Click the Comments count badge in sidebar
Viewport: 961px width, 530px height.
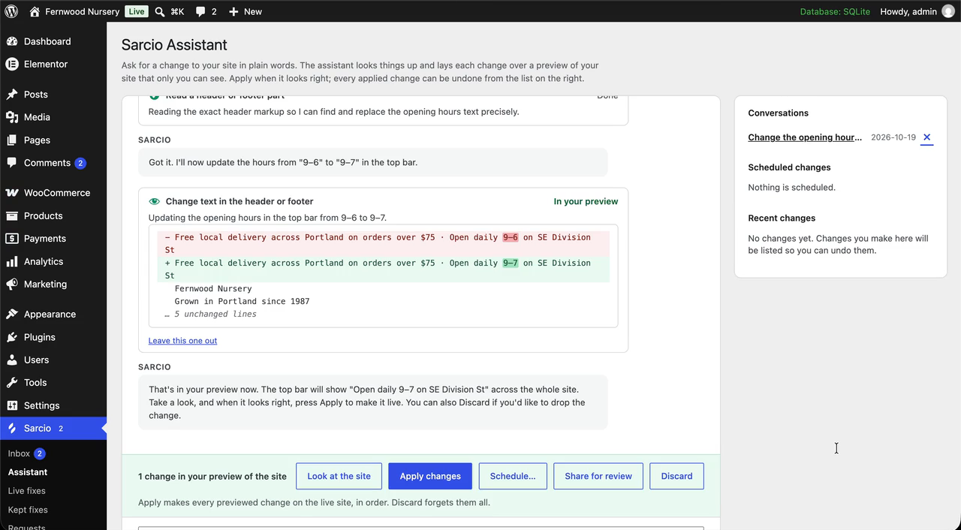point(80,163)
